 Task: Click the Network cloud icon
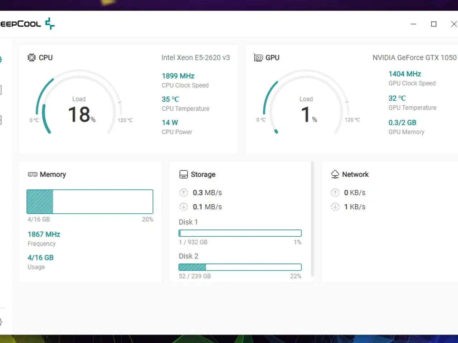335,174
